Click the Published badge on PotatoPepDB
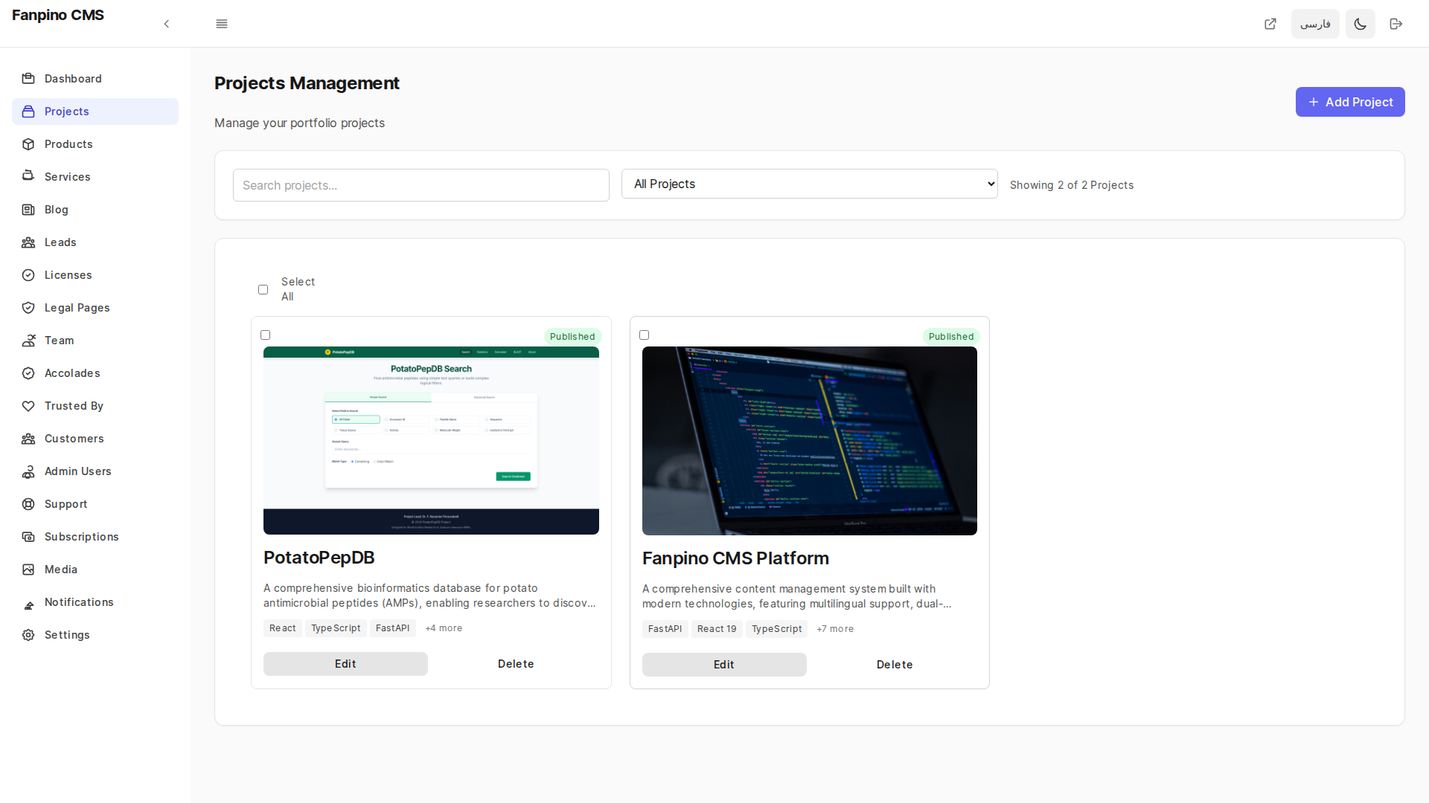The width and height of the screenshot is (1429, 803). tap(572, 336)
